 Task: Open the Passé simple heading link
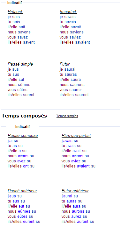point(21,64)
